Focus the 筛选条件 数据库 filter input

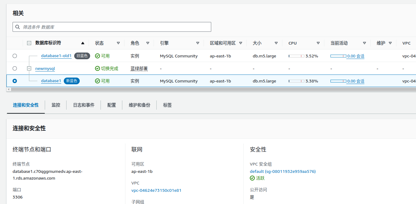tap(112, 27)
